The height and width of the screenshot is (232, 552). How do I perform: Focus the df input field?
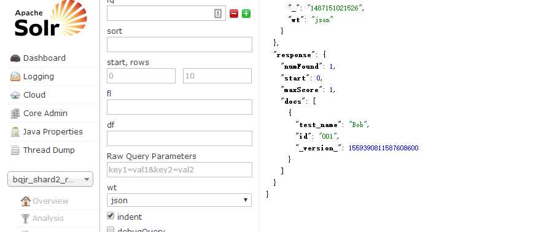pyautogui.click(x=179, y=138)
